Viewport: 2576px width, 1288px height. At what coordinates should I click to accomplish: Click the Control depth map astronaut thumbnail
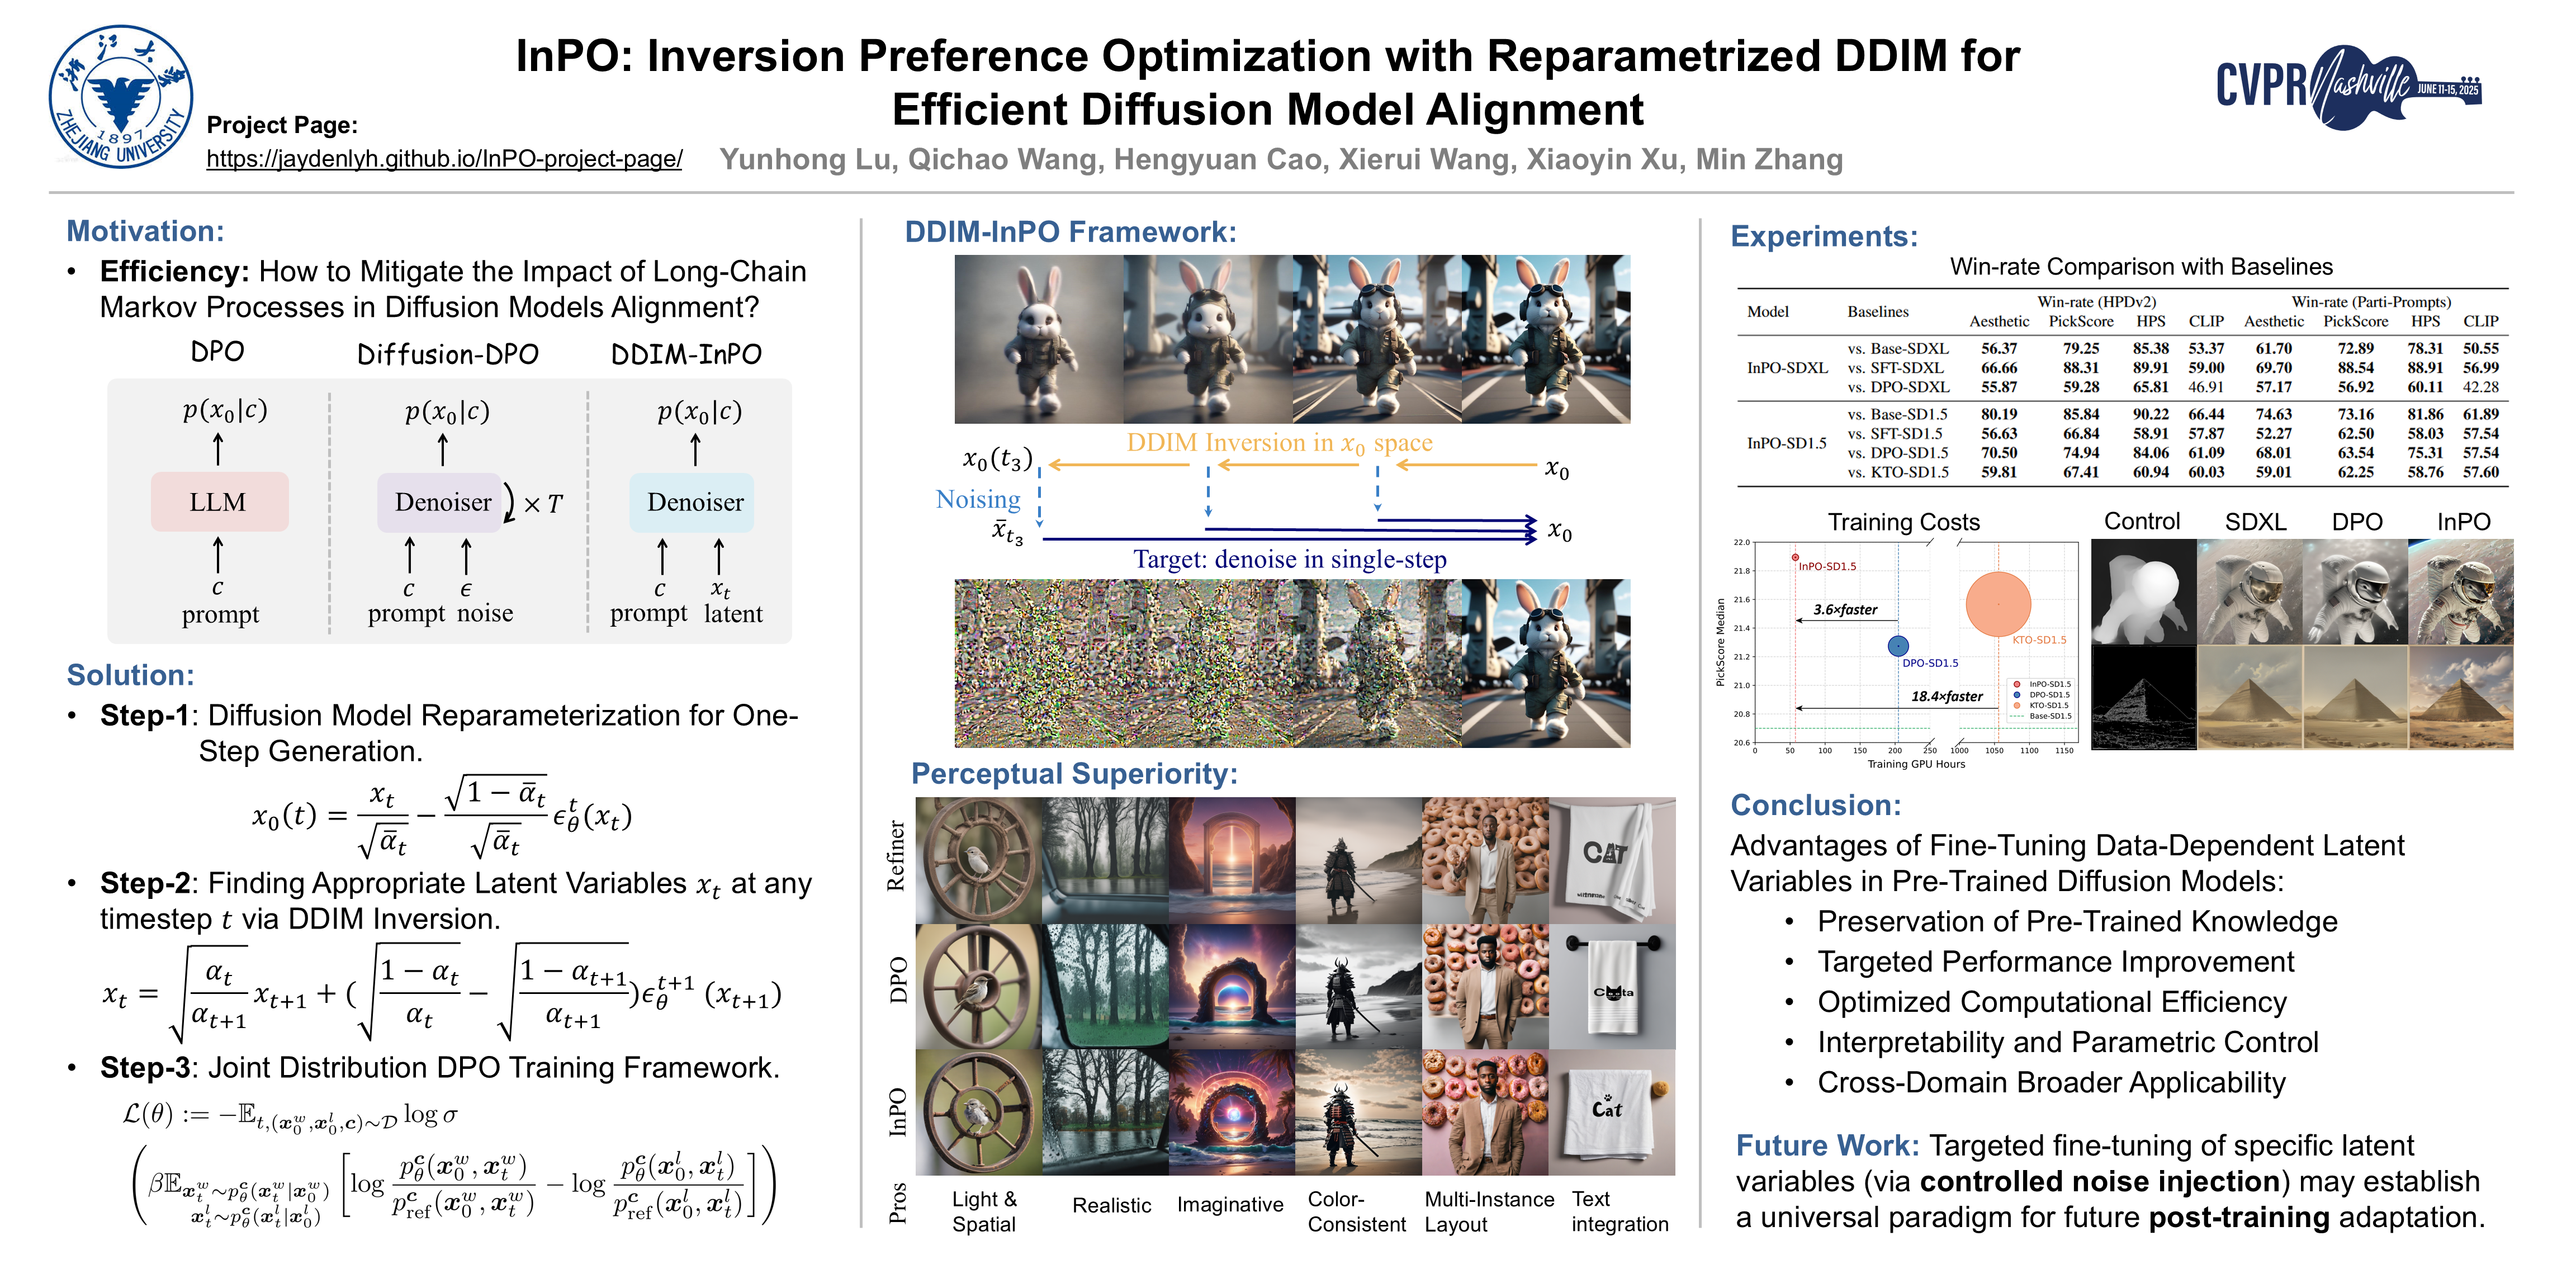coord(2143,592)
